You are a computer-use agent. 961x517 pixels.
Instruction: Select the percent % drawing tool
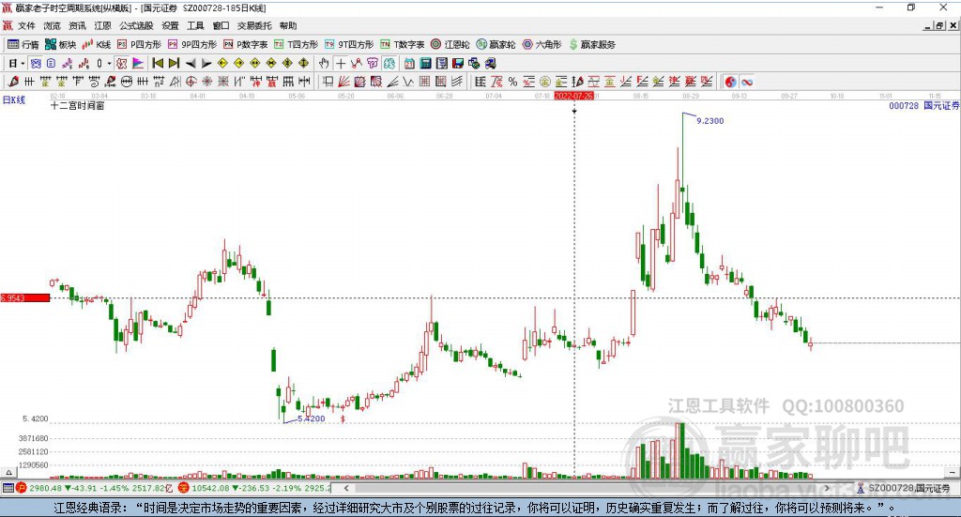(x=512, y=82)
